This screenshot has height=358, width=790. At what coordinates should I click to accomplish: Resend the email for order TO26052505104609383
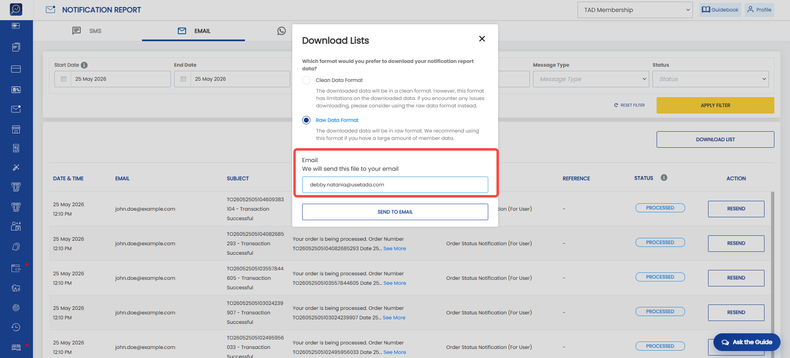pos(736,209)
